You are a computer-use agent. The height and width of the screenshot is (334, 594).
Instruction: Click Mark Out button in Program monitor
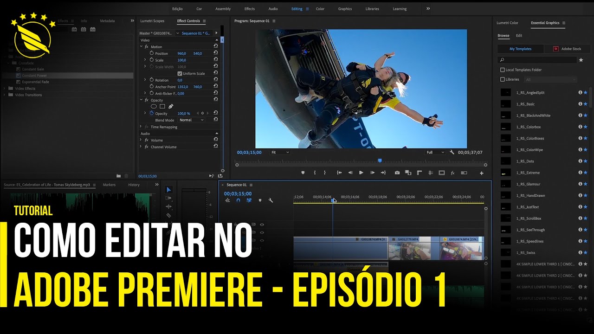tap(325, 173)
